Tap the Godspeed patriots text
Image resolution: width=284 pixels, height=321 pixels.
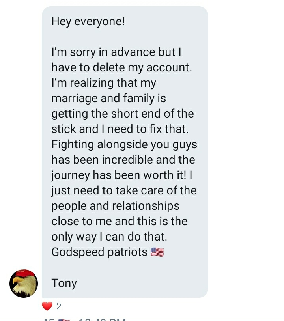tap(99, 252)
